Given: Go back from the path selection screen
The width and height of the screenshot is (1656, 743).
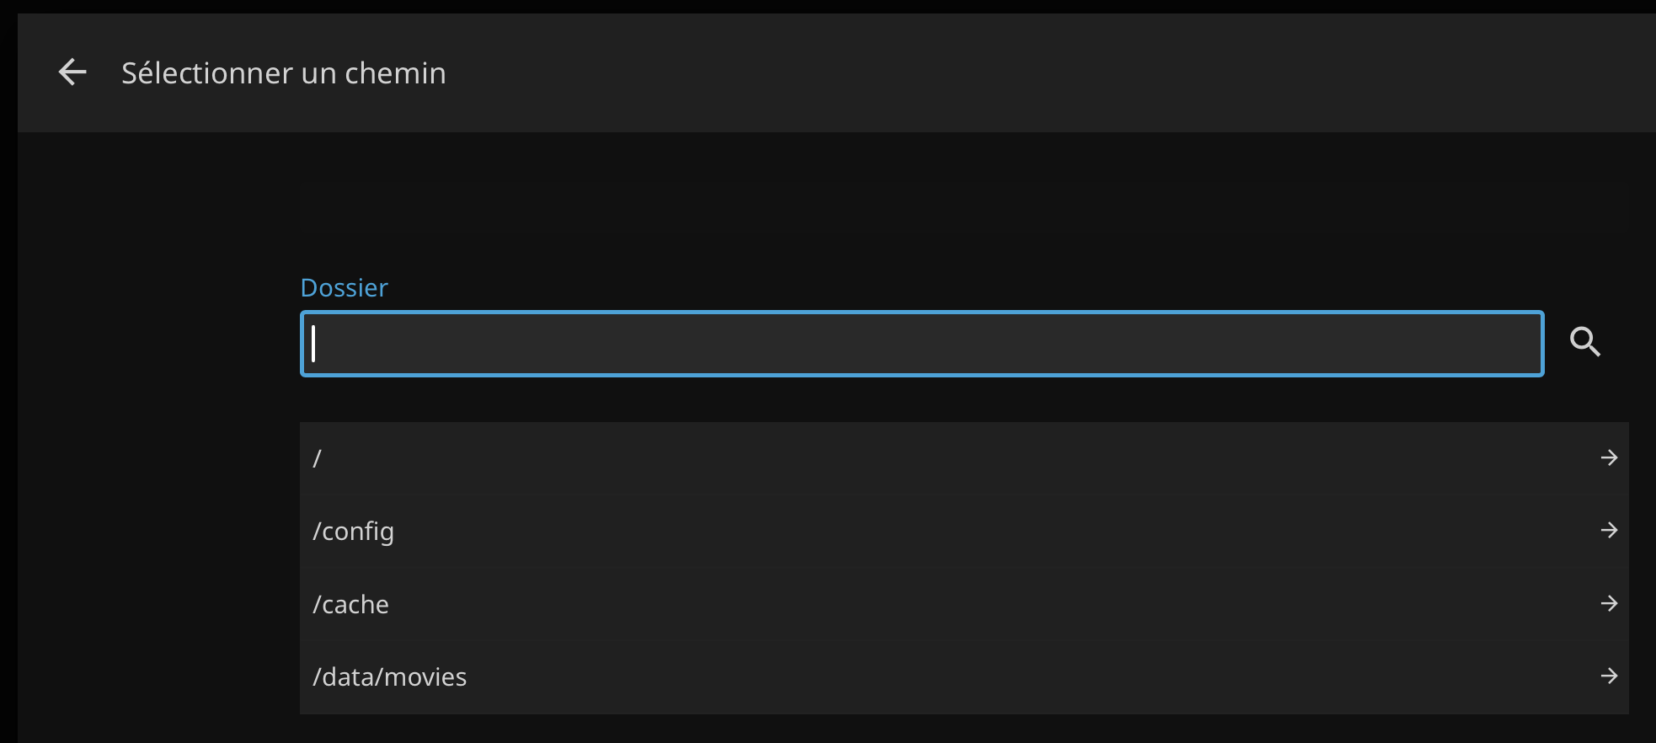Looking at the screenshot, I should [x=72, y=72].
